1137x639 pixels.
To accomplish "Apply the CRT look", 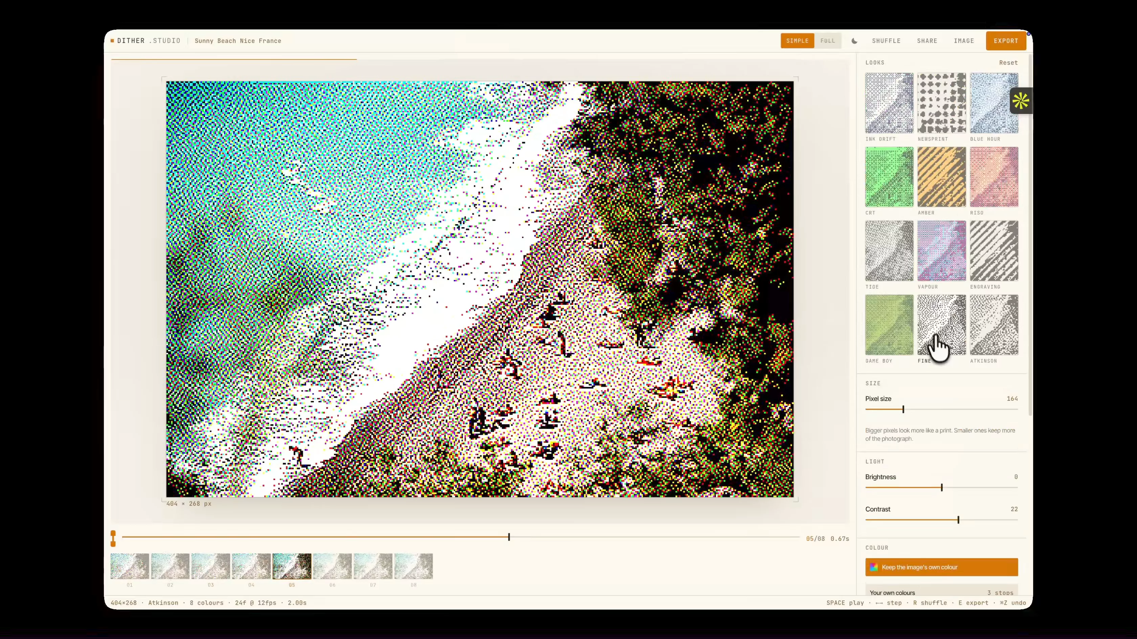I will tap(889, 177).
